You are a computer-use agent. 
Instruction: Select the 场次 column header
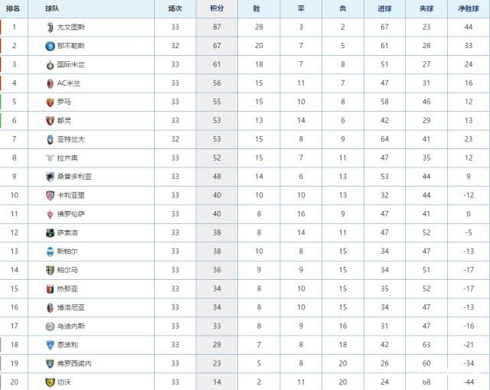coord(175,8)
